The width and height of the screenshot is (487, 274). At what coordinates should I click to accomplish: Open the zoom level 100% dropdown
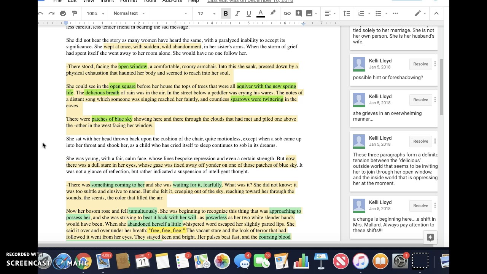(95, 13)
